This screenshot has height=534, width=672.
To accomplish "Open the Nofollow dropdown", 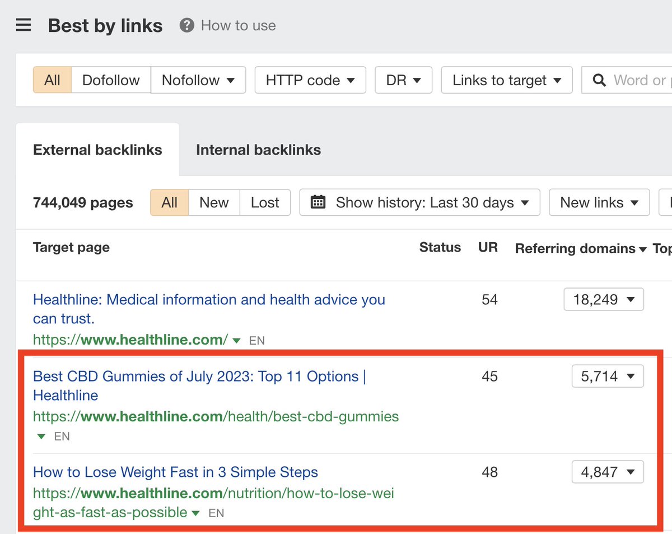I will [x=198, y=80].
